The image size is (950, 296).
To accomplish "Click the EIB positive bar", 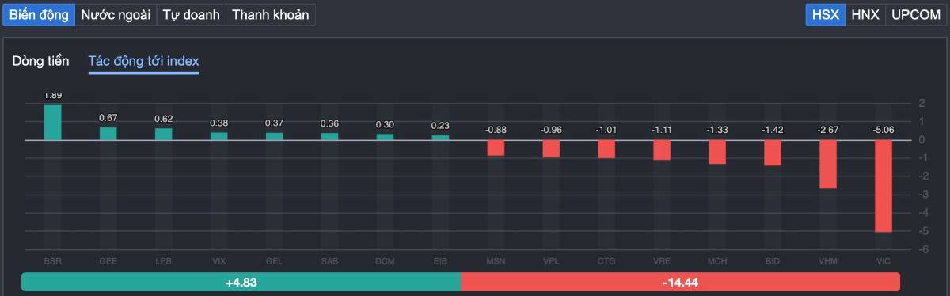I will [441, 138].
